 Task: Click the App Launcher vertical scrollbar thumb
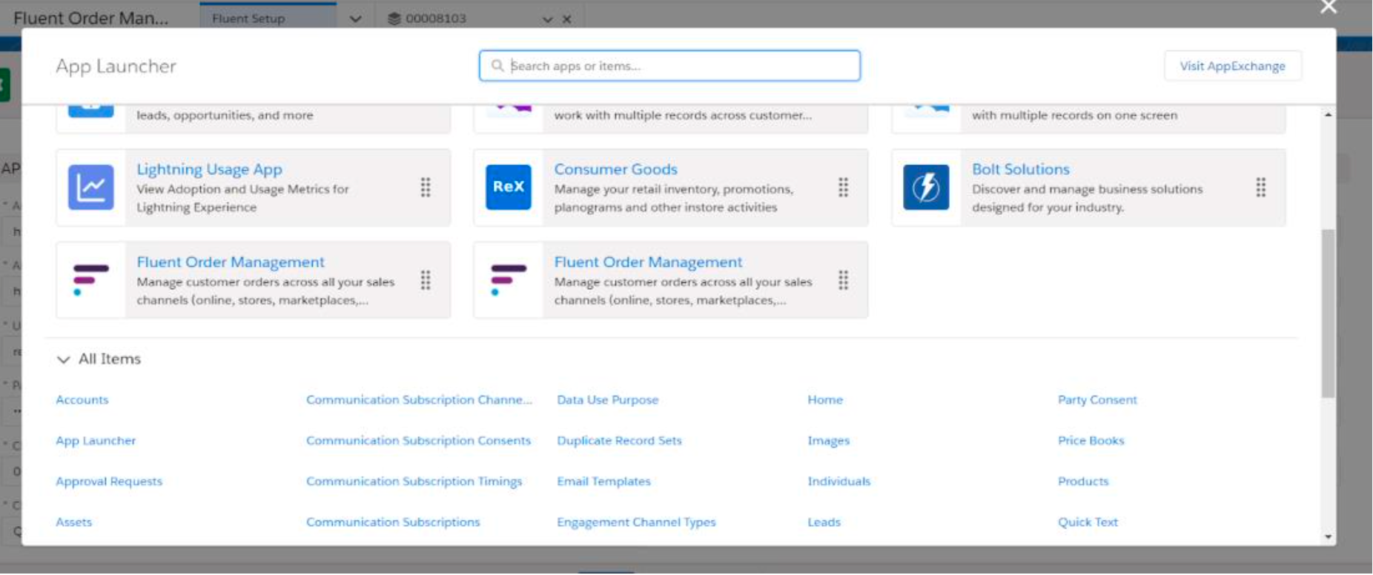pyautogui.click(x=1328, y=313)
